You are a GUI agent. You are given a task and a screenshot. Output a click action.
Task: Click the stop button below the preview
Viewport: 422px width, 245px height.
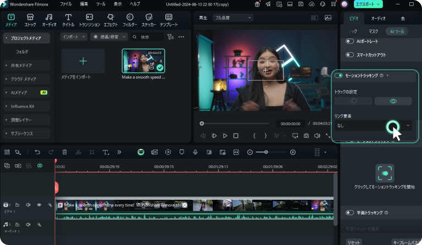(236, 136)
